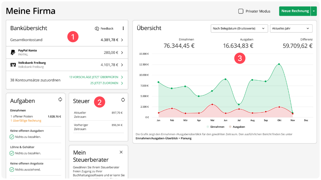Click the Differenz total 59.709,62 €

(x=298, y=46)
